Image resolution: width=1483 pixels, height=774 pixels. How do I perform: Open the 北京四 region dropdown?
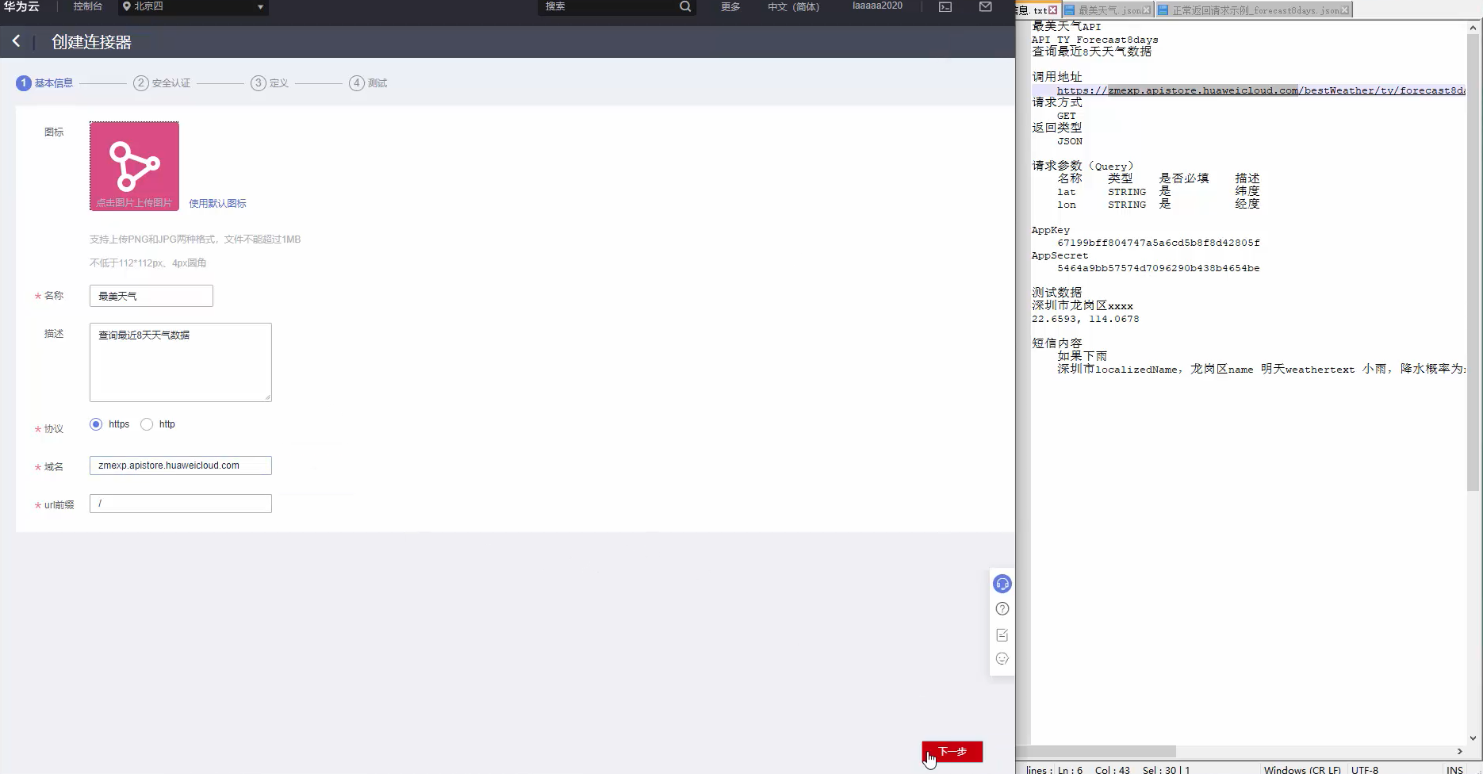194,6
